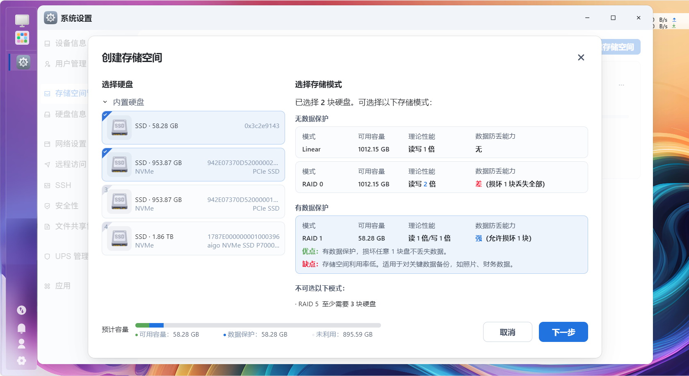Image resolution: width=689 pixels, height=376 pixels.
Task: Select the settings gear icon in the dock
Action: tap(23, 62)
